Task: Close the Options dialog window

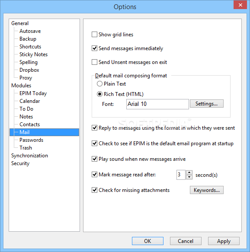Action: [240, 5]
